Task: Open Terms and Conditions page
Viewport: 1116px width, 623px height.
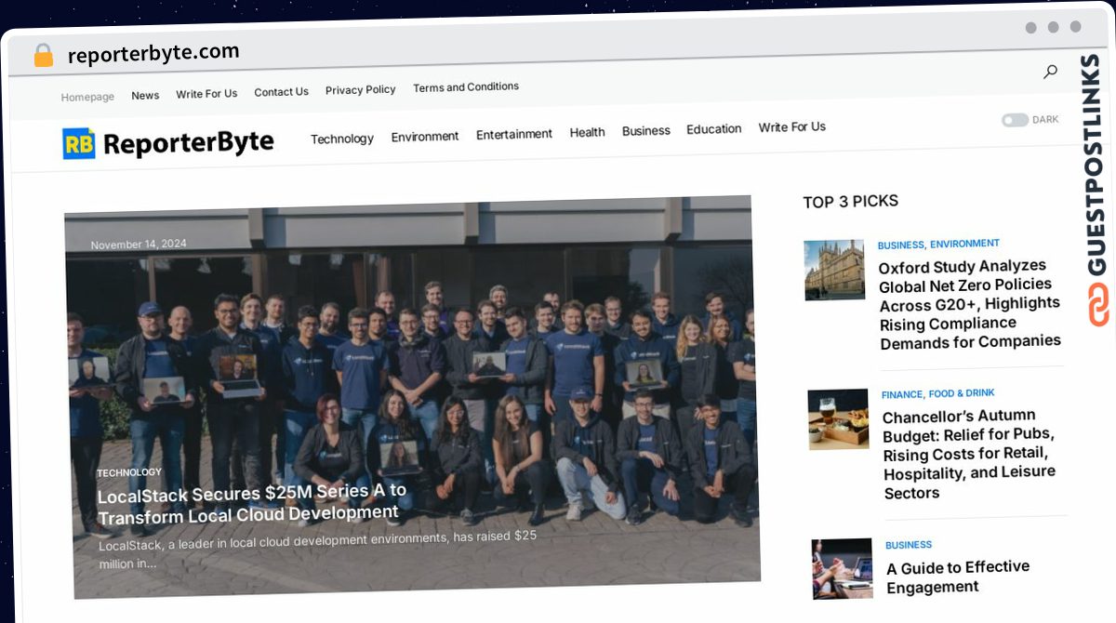Action: click(466, 86)
